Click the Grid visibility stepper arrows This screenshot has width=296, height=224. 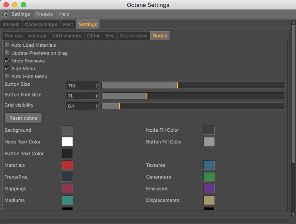pyautogui.click(x=96, y=106)
